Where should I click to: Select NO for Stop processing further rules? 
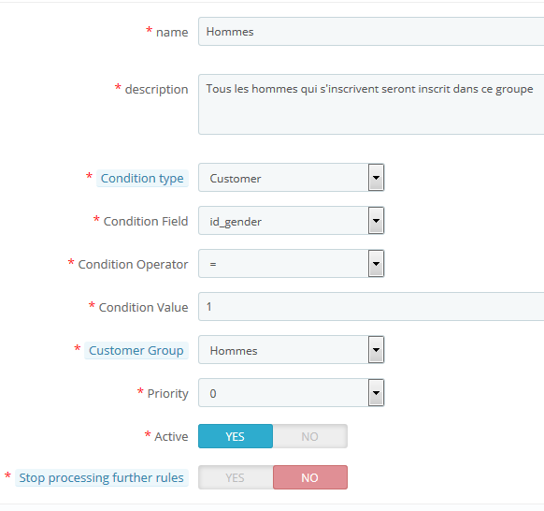(x=310, y=477)
